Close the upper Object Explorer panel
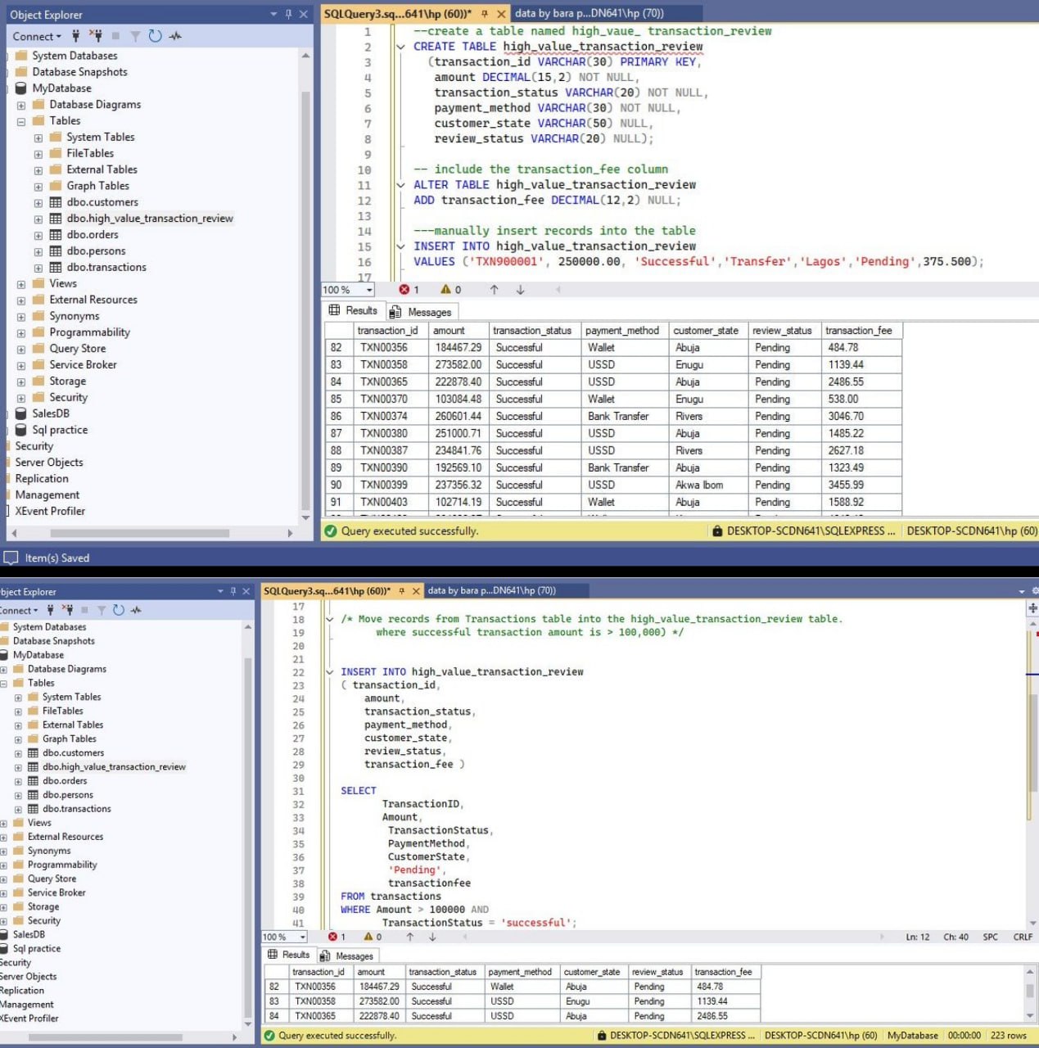The width and height of the screenshot is (1039, 1048). click(x=304, y=14)
